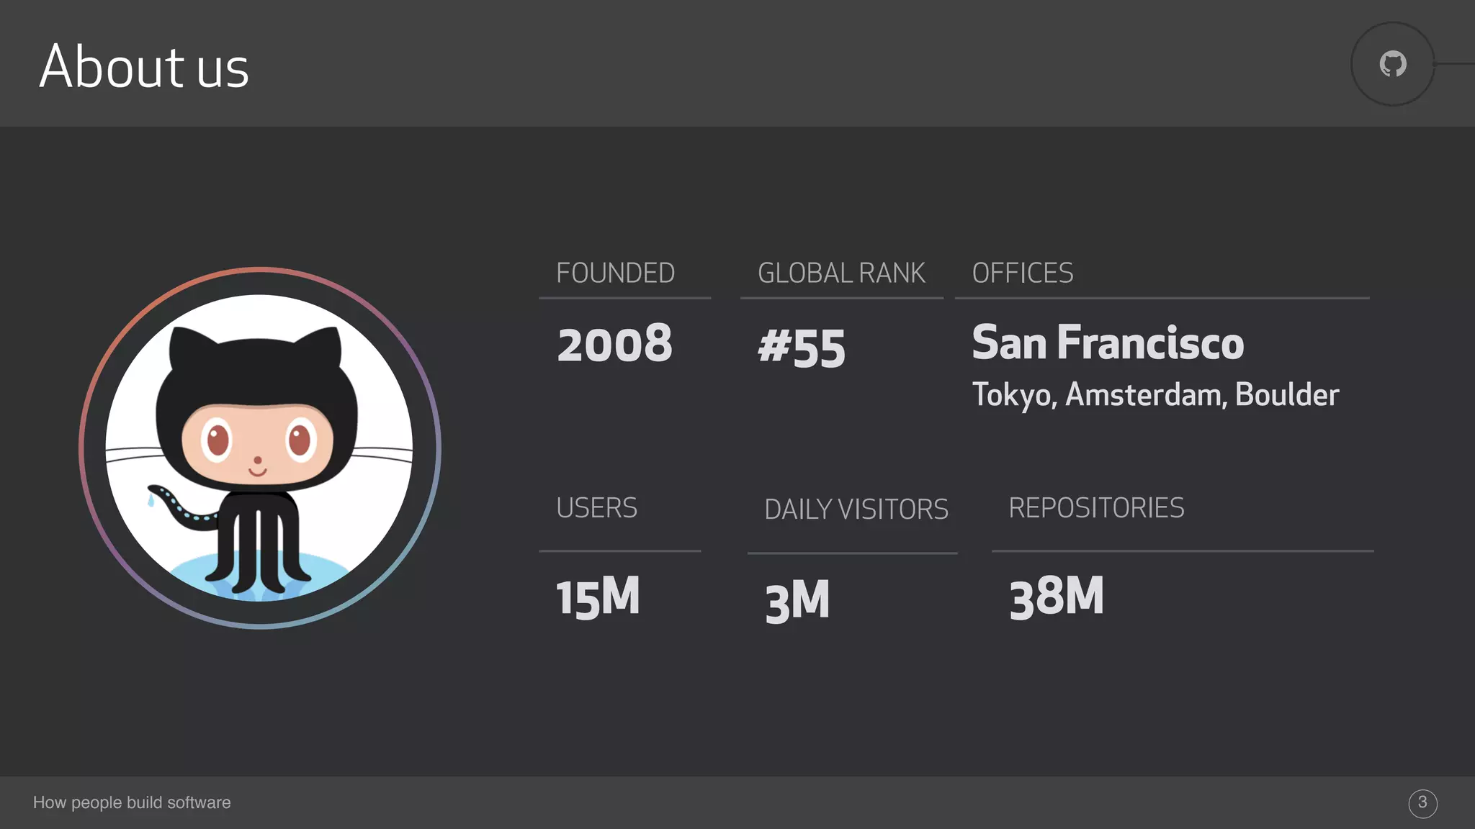
Task: Select the 'About us' slide title
Action: click(x=144, y=67)
